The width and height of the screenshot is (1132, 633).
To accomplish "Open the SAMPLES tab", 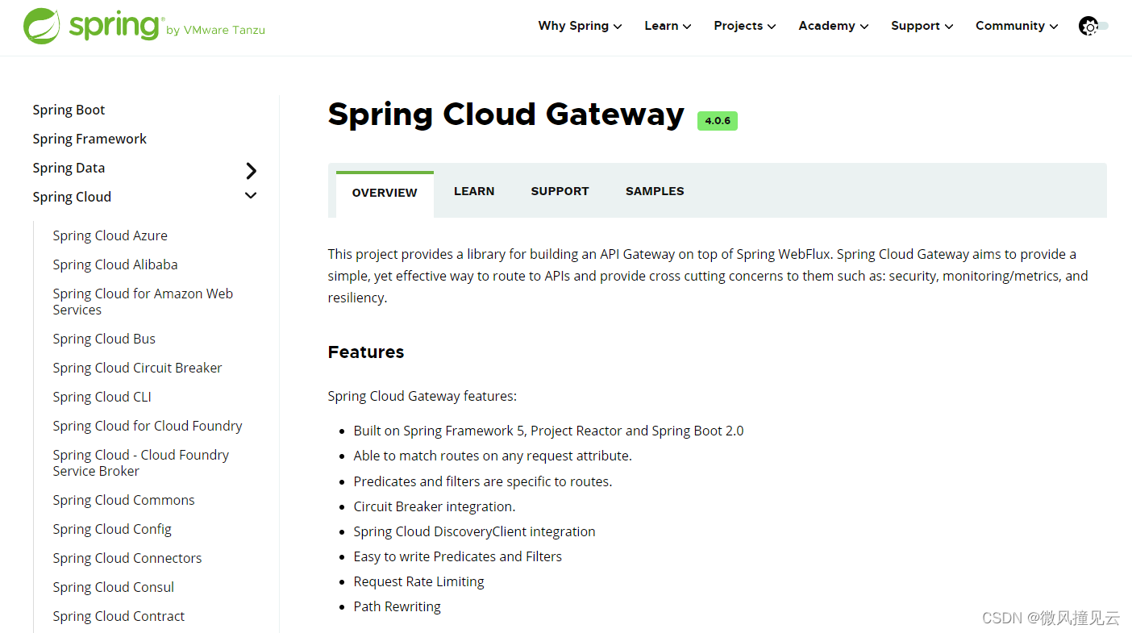I will pos(655,191).
